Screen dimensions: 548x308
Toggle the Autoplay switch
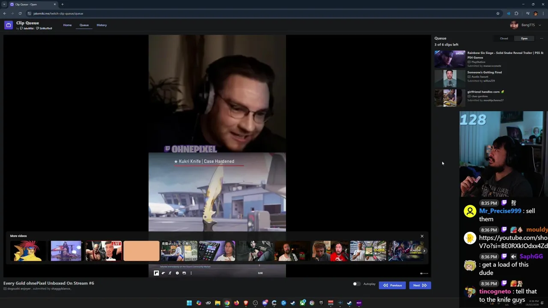(356, 284)
